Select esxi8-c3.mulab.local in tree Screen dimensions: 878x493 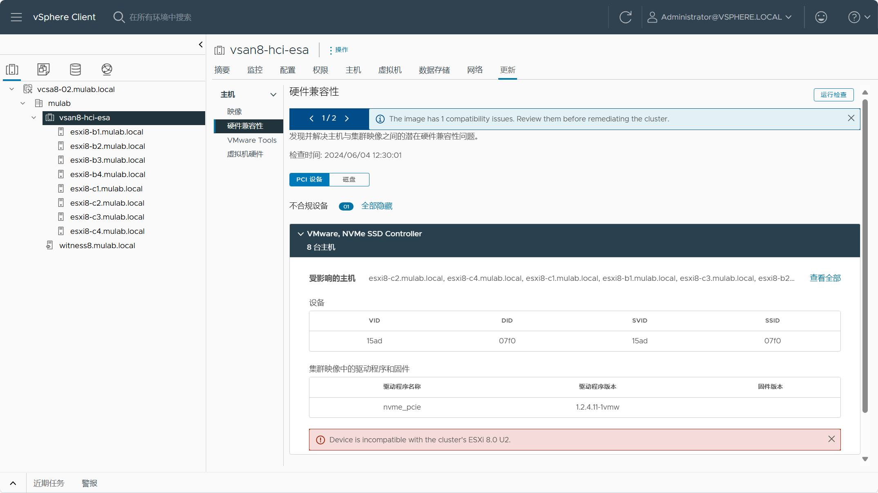tap(107, 217)
